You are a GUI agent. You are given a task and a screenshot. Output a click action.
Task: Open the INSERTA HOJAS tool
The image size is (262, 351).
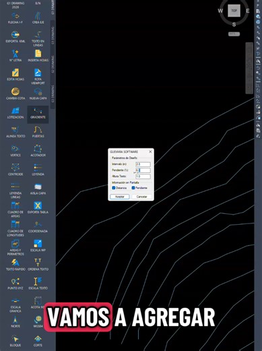[x=38, y=56]
